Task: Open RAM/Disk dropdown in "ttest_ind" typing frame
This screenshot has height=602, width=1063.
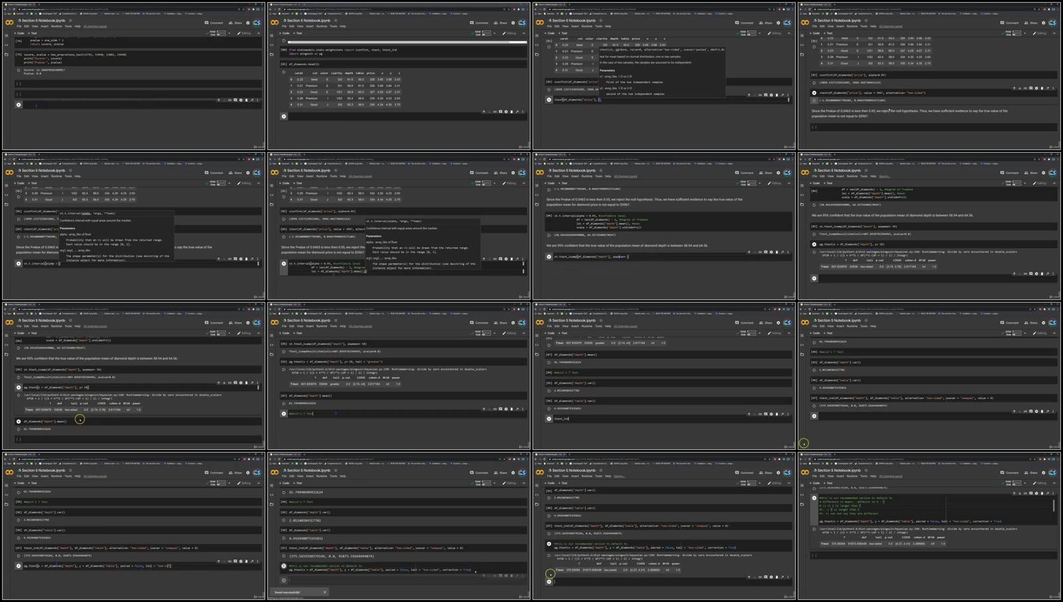Action: 760,333
